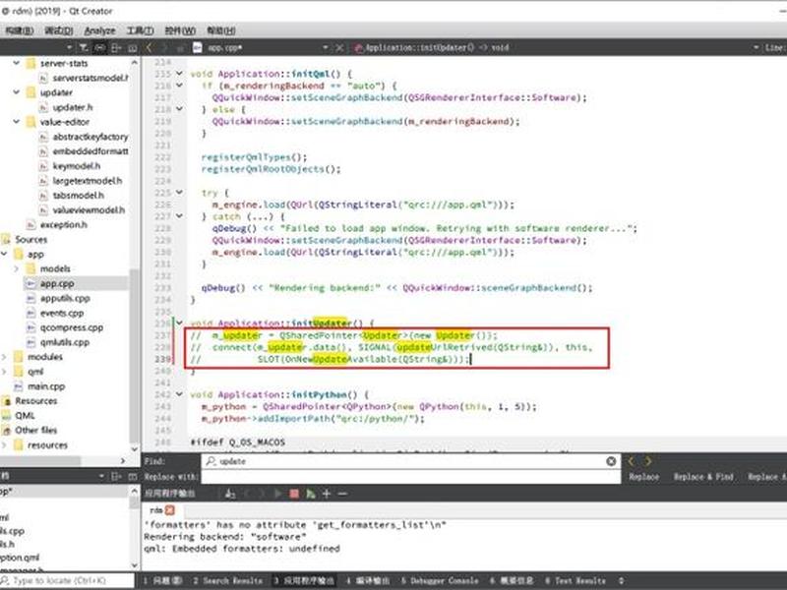Close the rdm output tab

tap(169, 510)
